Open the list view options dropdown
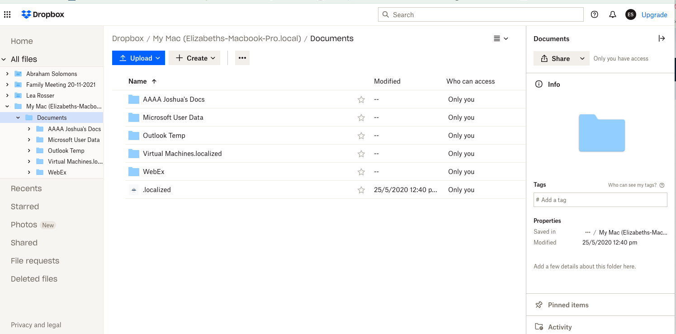This screenshot has height=334, width=676. point(501,38)
